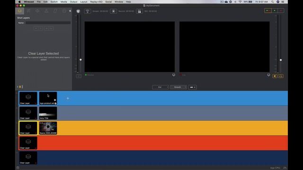Screen dimensions: 303x170
Task: Open the Switch menu
Action: (54, 2)
